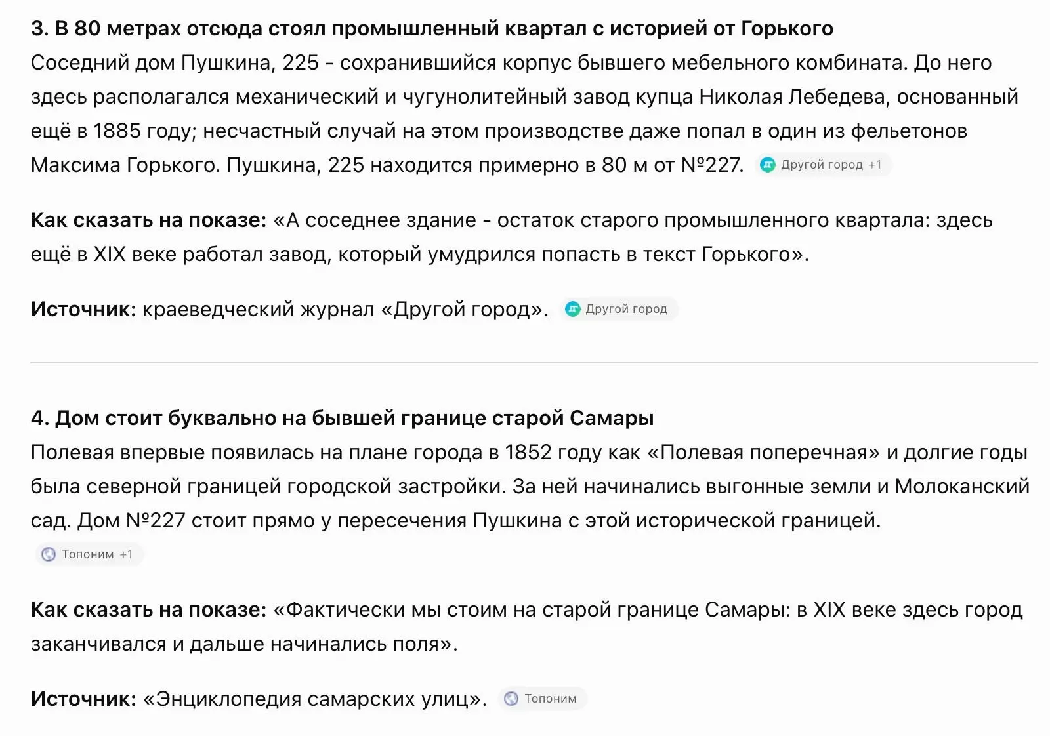Expand the +1 counter on Другой город chip
Screen dimensions: 1050x736
pos(875,165)
